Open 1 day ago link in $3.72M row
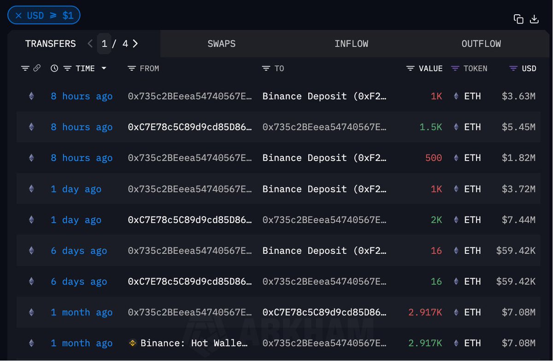The width and height of the screenshot is (553, 361). [x=76, y=189]
